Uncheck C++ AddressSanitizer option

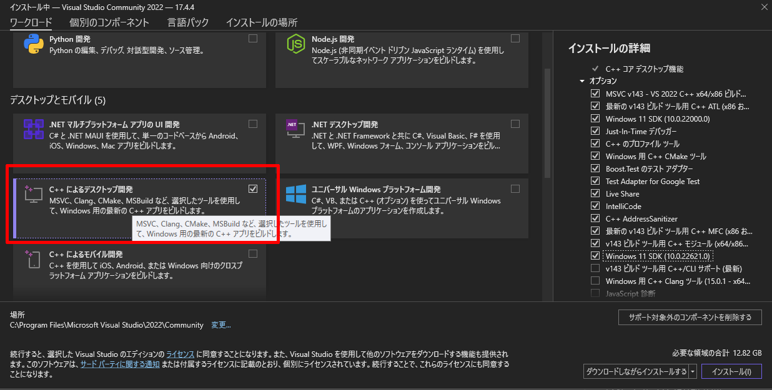tap(595, 218)
